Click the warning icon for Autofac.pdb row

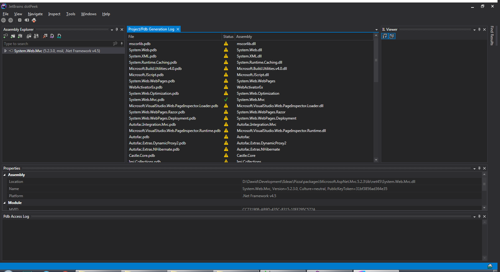(x=226, y=137)
